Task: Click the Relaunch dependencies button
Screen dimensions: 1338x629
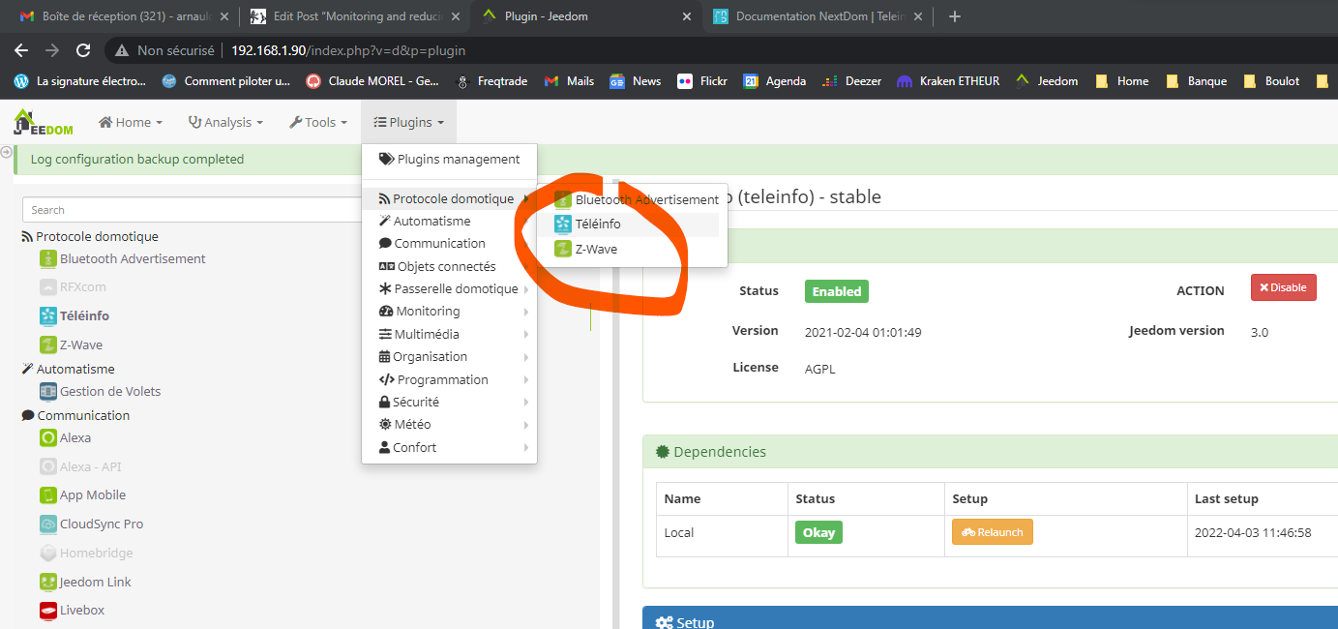Action: 993,532
